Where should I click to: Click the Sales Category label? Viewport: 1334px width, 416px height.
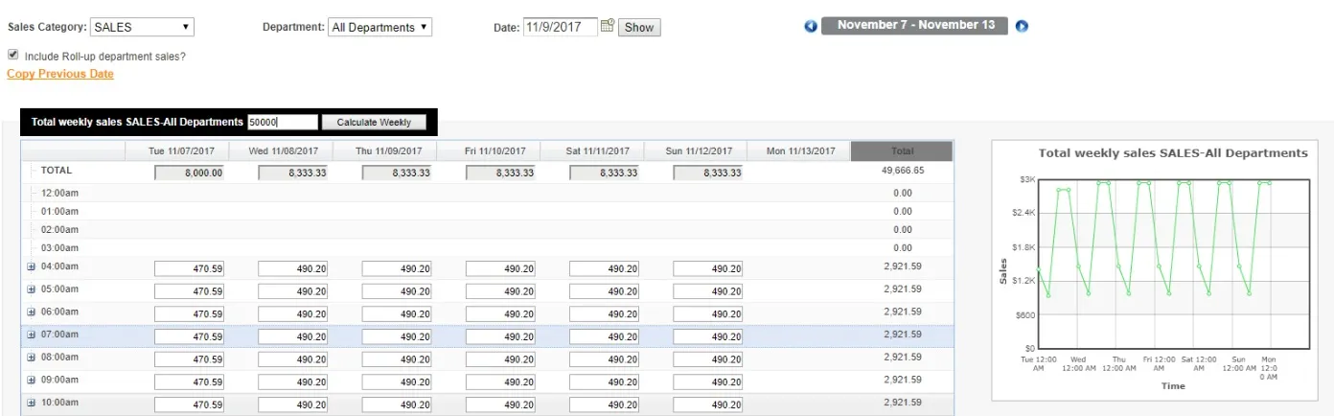(x=47, y=27)
